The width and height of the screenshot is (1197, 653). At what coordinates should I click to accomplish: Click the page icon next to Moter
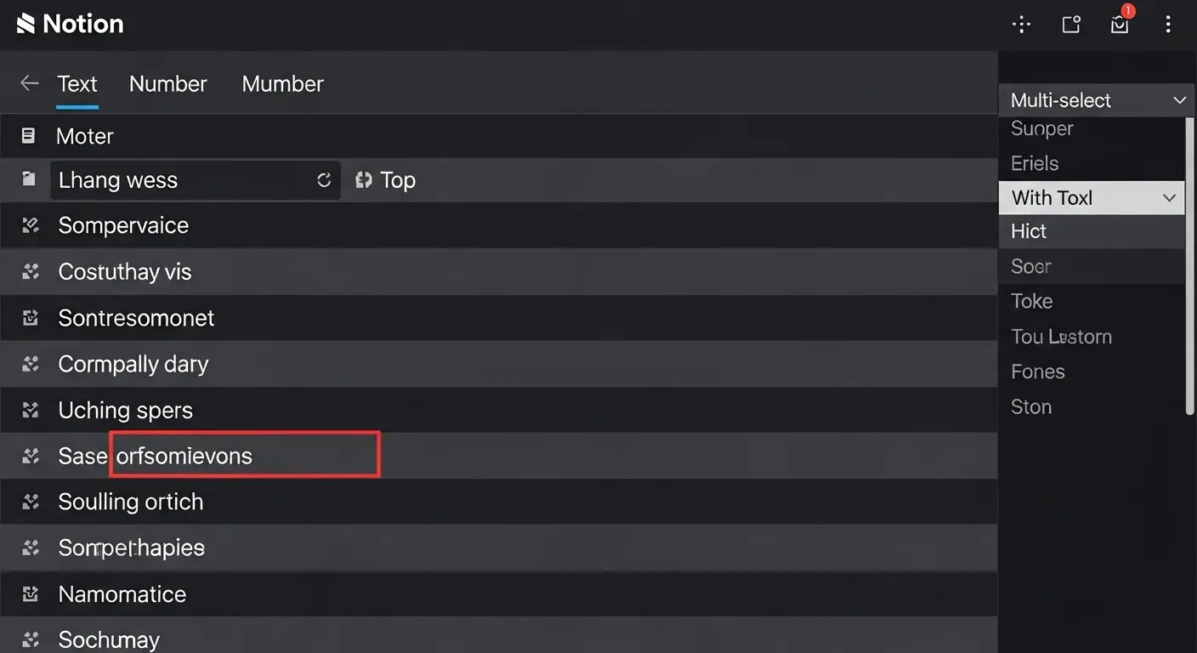(x=29, y=136)
